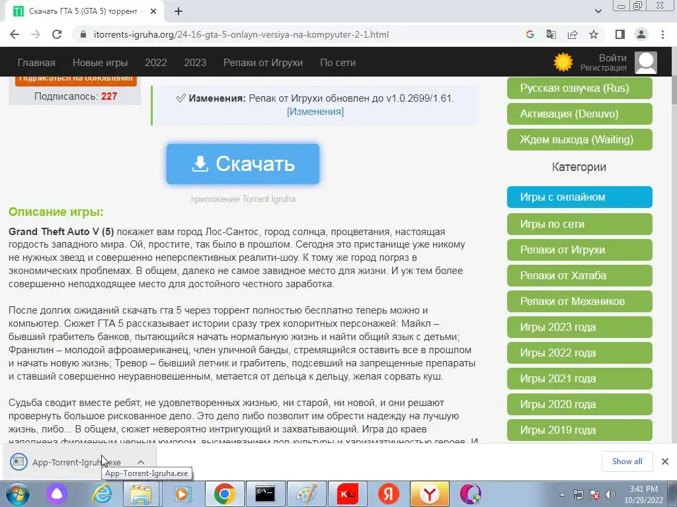Screen dimensions: 677x507
Task: Open a new browser tab
Action: [179, 12]
